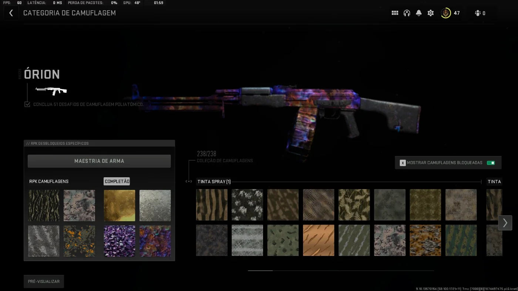Image resolution: width=518 pixels, height=291 pixels.
Task: Open the party members icon showing 0
Action: tap(480, 13)
